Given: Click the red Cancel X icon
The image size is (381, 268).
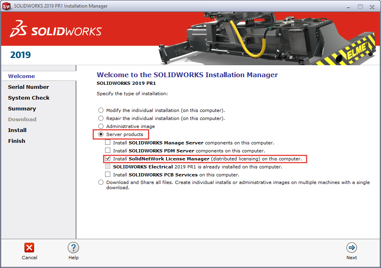Looking at the screenshot, I should point(29,248).
